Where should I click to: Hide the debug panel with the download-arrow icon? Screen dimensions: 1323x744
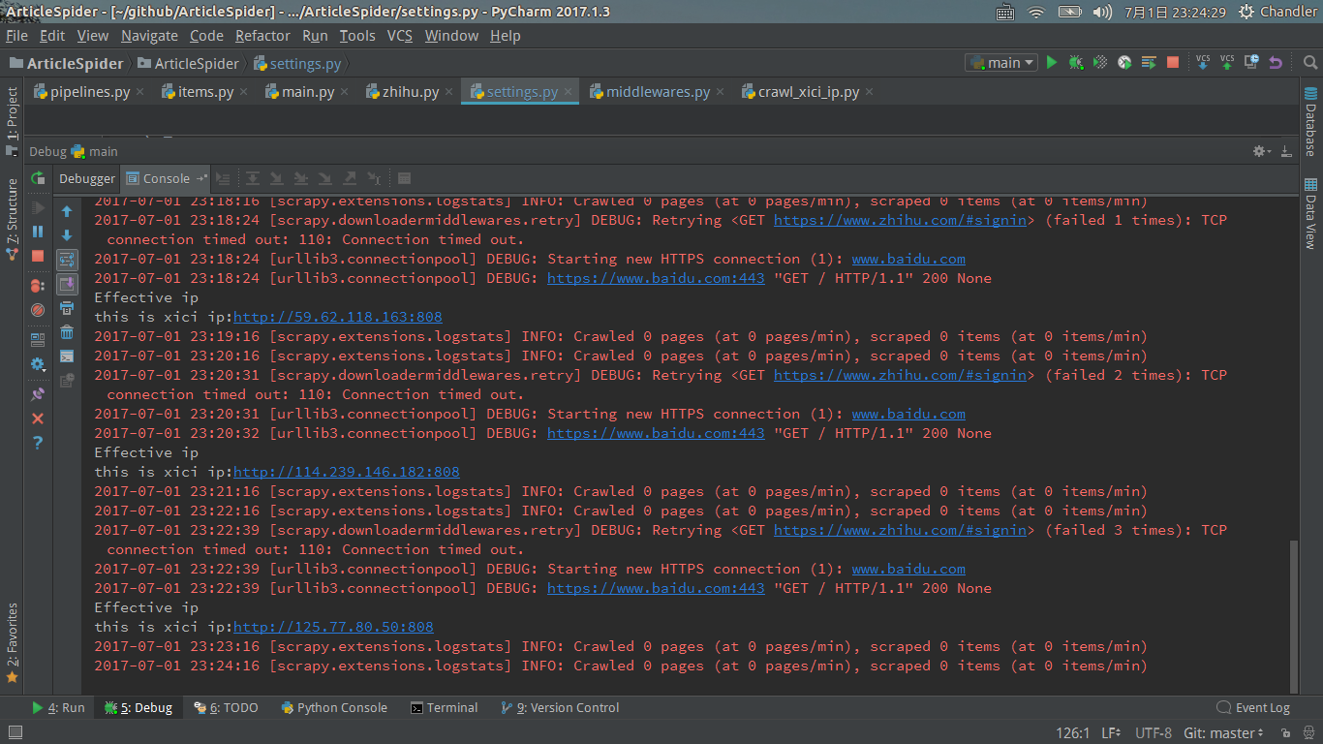[1286, 151]
